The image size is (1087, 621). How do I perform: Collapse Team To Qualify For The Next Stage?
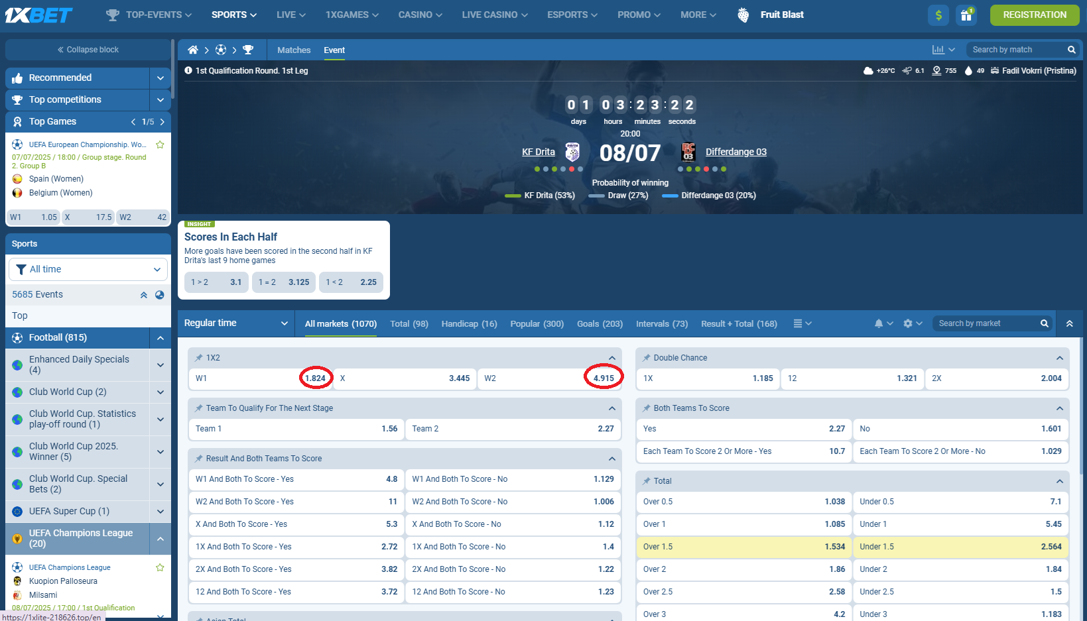611,408
